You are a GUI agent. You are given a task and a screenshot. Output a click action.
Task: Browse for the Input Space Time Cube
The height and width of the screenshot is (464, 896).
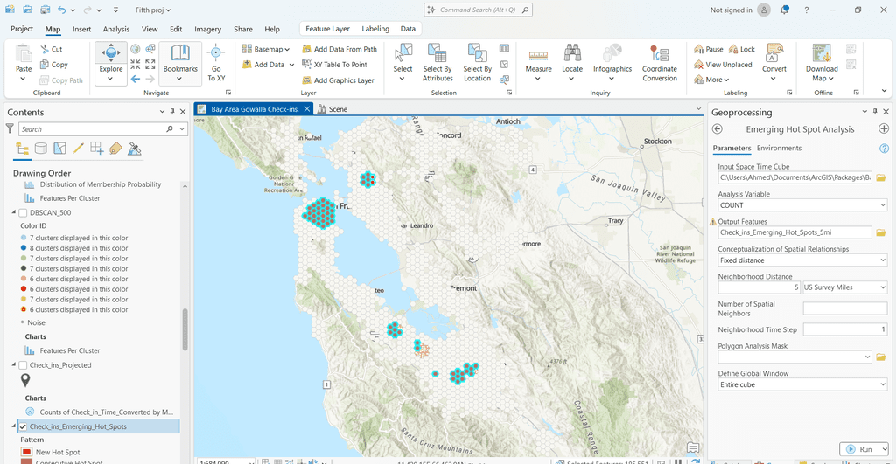880,177
